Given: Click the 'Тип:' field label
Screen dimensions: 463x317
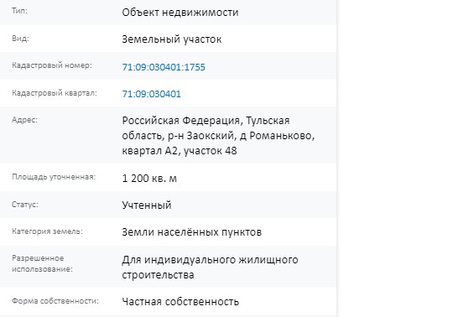Looking at the screenshot, I should coord(19,11).
